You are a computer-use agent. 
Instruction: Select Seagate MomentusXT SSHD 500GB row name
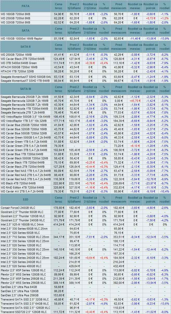(x=26, y=77)
